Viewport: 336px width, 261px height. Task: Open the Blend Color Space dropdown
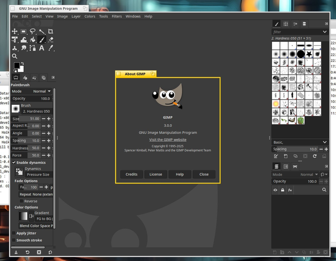pyautogui.click(x=36, y=225)
